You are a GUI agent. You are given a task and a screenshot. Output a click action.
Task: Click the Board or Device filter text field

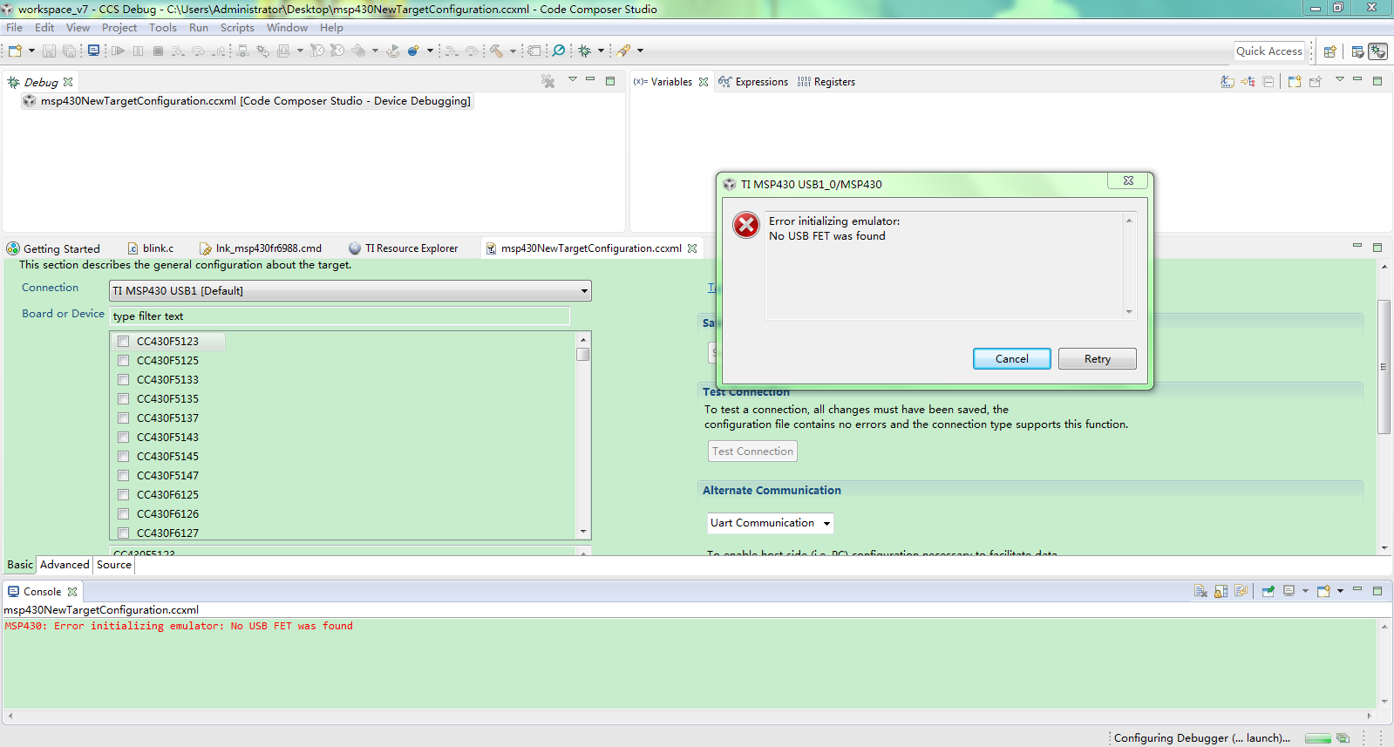point(340,316)
